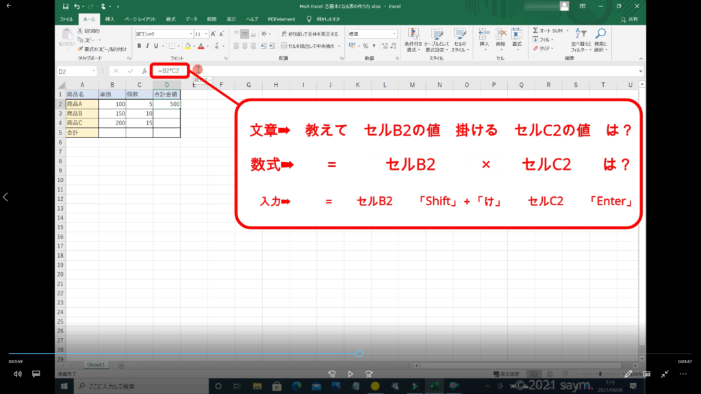701x394 pixels.
Task: Select cell D2 containing 500
Action: [x=166, y=104]
